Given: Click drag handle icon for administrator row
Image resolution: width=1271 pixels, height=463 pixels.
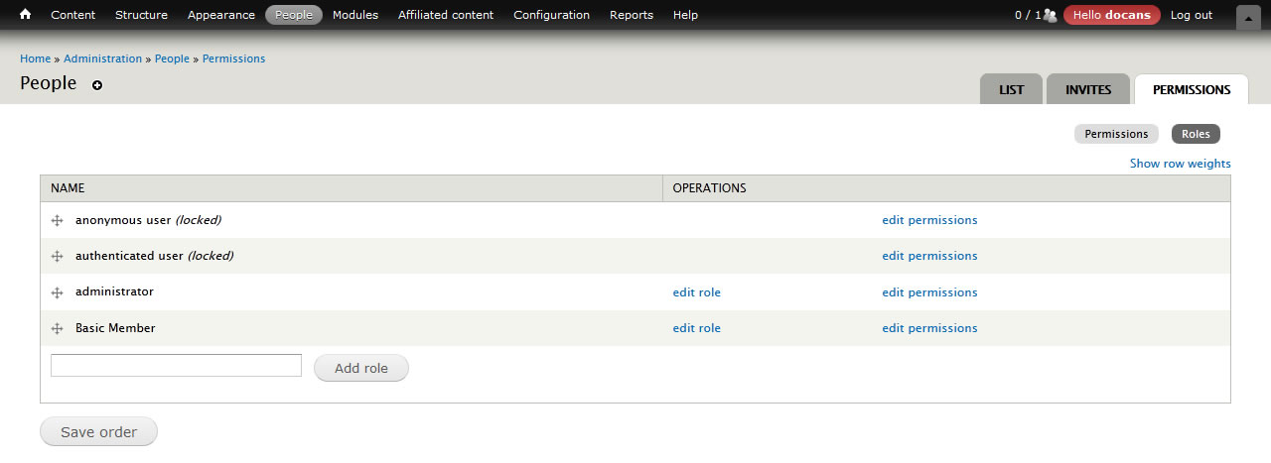Looking at the screenshot, I should point(58,292).
